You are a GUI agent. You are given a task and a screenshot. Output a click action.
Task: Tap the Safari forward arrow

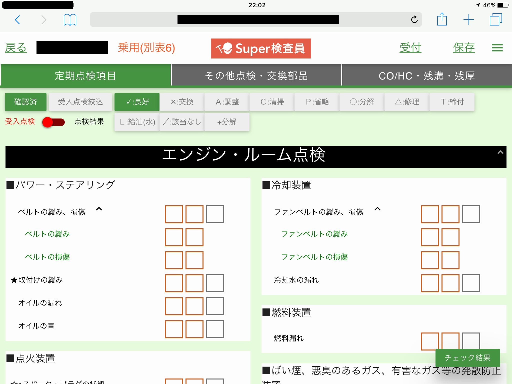[44, 20]
